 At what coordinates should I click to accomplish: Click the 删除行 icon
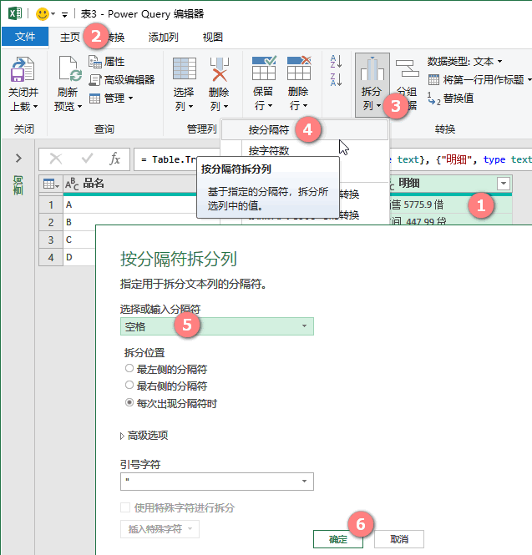click(x=299, y=68)
